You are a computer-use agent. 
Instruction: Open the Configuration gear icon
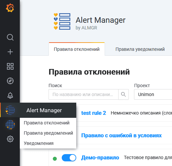(10, 139)
